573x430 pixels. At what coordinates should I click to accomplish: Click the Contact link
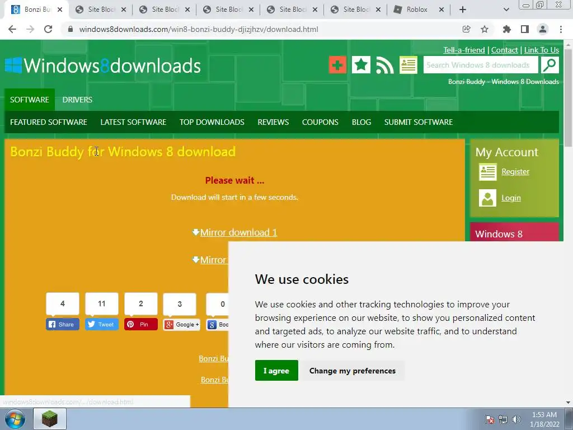click(x=504, y=50)
